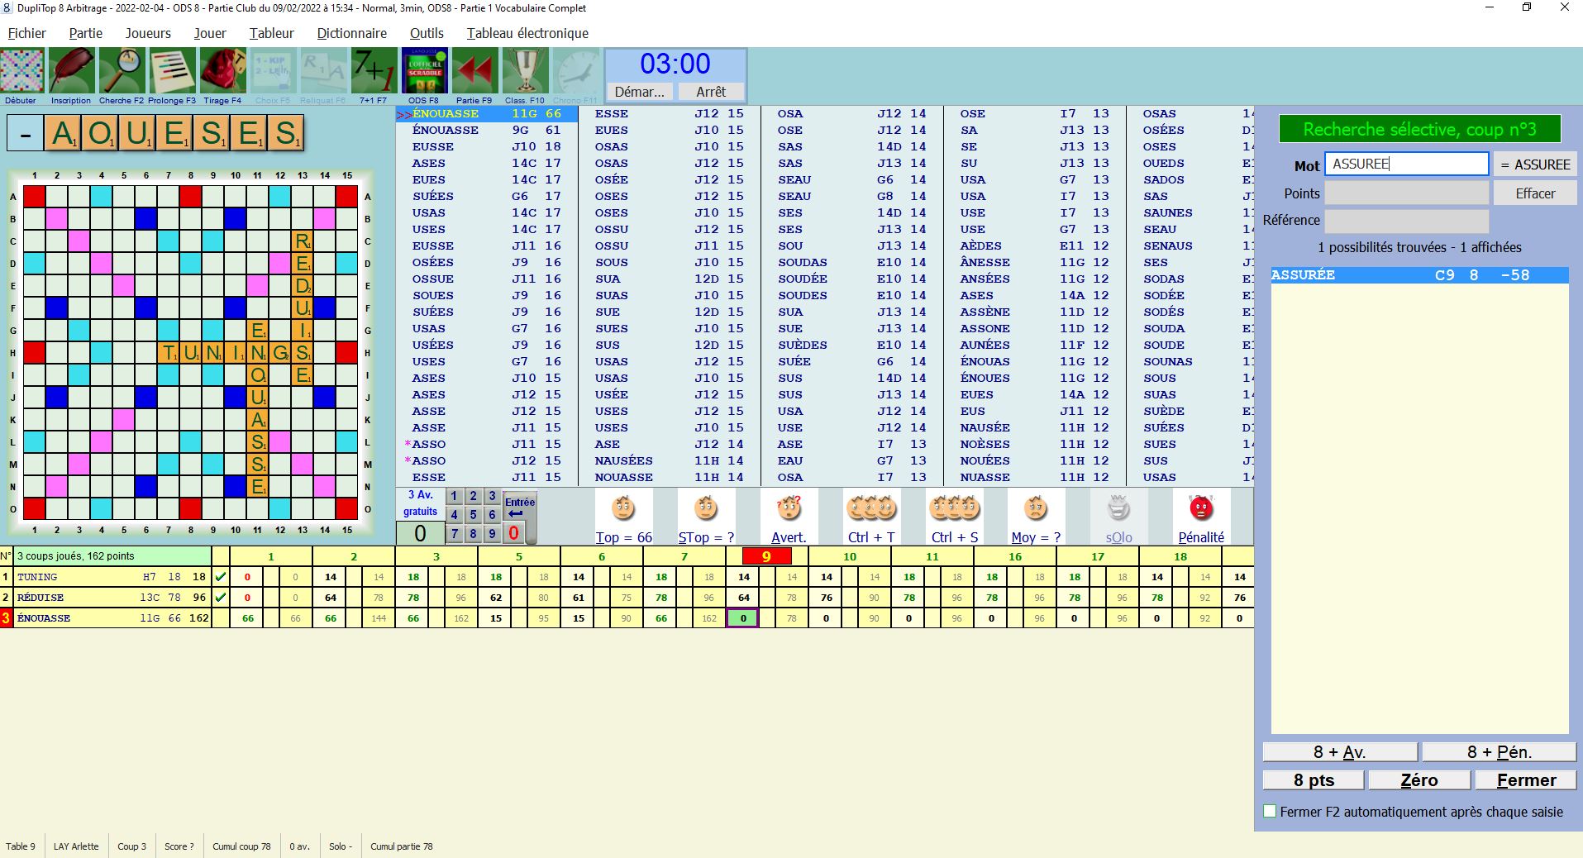This screenshot has height=858, width=1583.
Task: Open the Dictionnaire menu
Action: coord(351,33)
